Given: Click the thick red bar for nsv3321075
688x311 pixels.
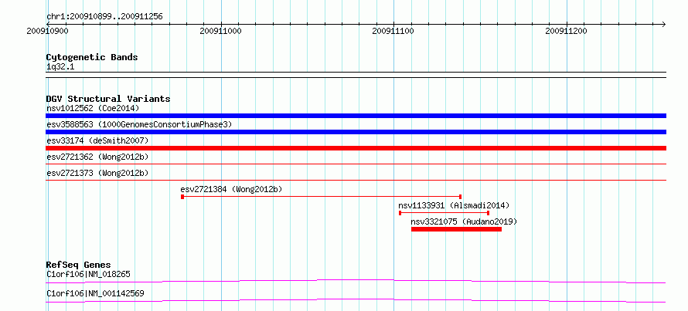Looking at the screenshot, I should (x=456, y=229).
